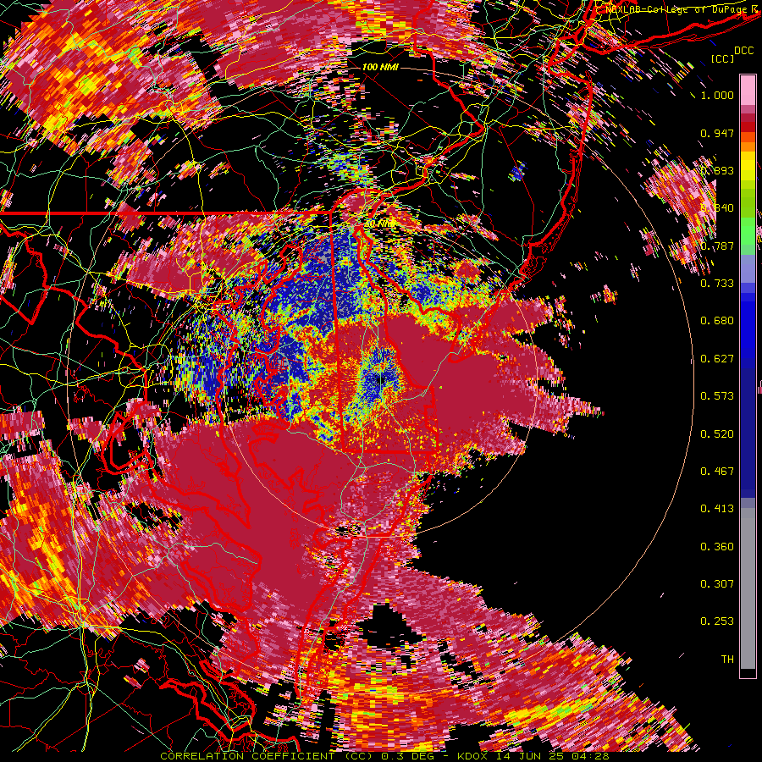Click the TH threshold label
762x762 pixels.
coord(727,660)
